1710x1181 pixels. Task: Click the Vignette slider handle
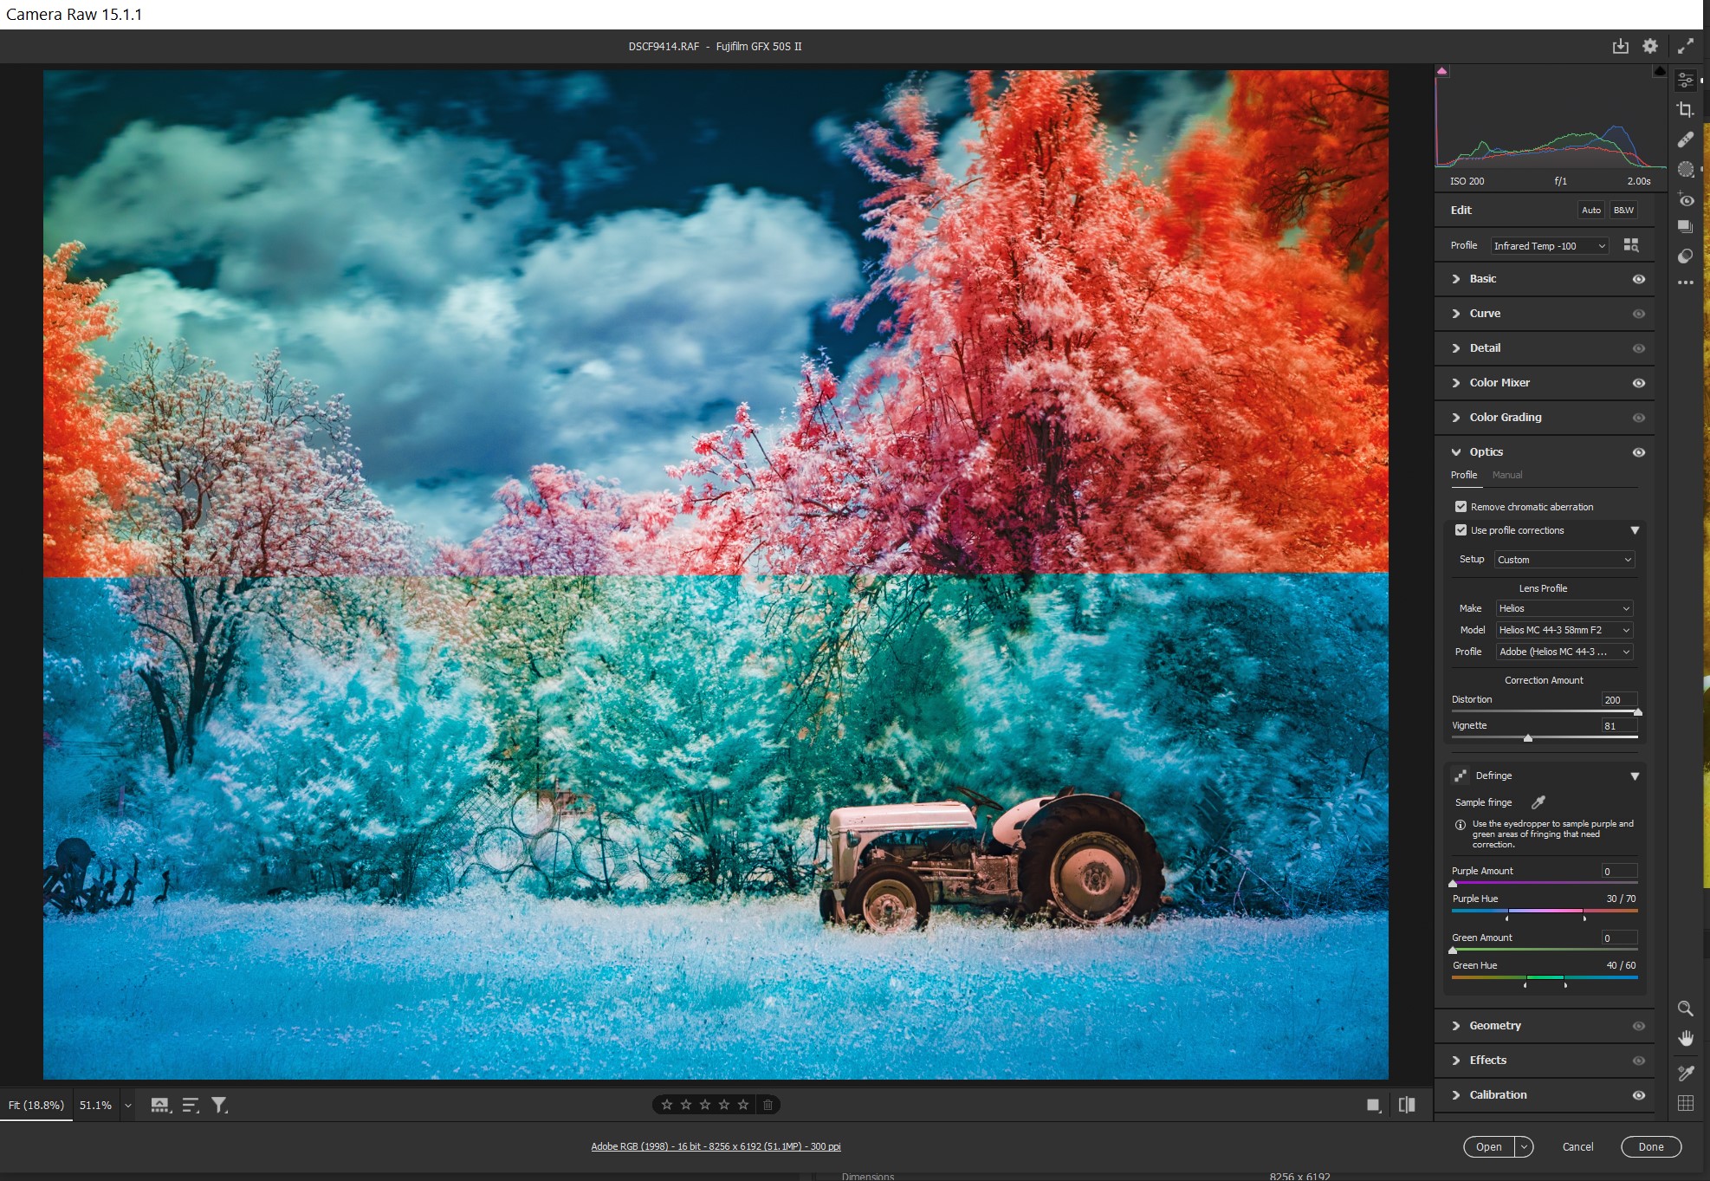1528,738
